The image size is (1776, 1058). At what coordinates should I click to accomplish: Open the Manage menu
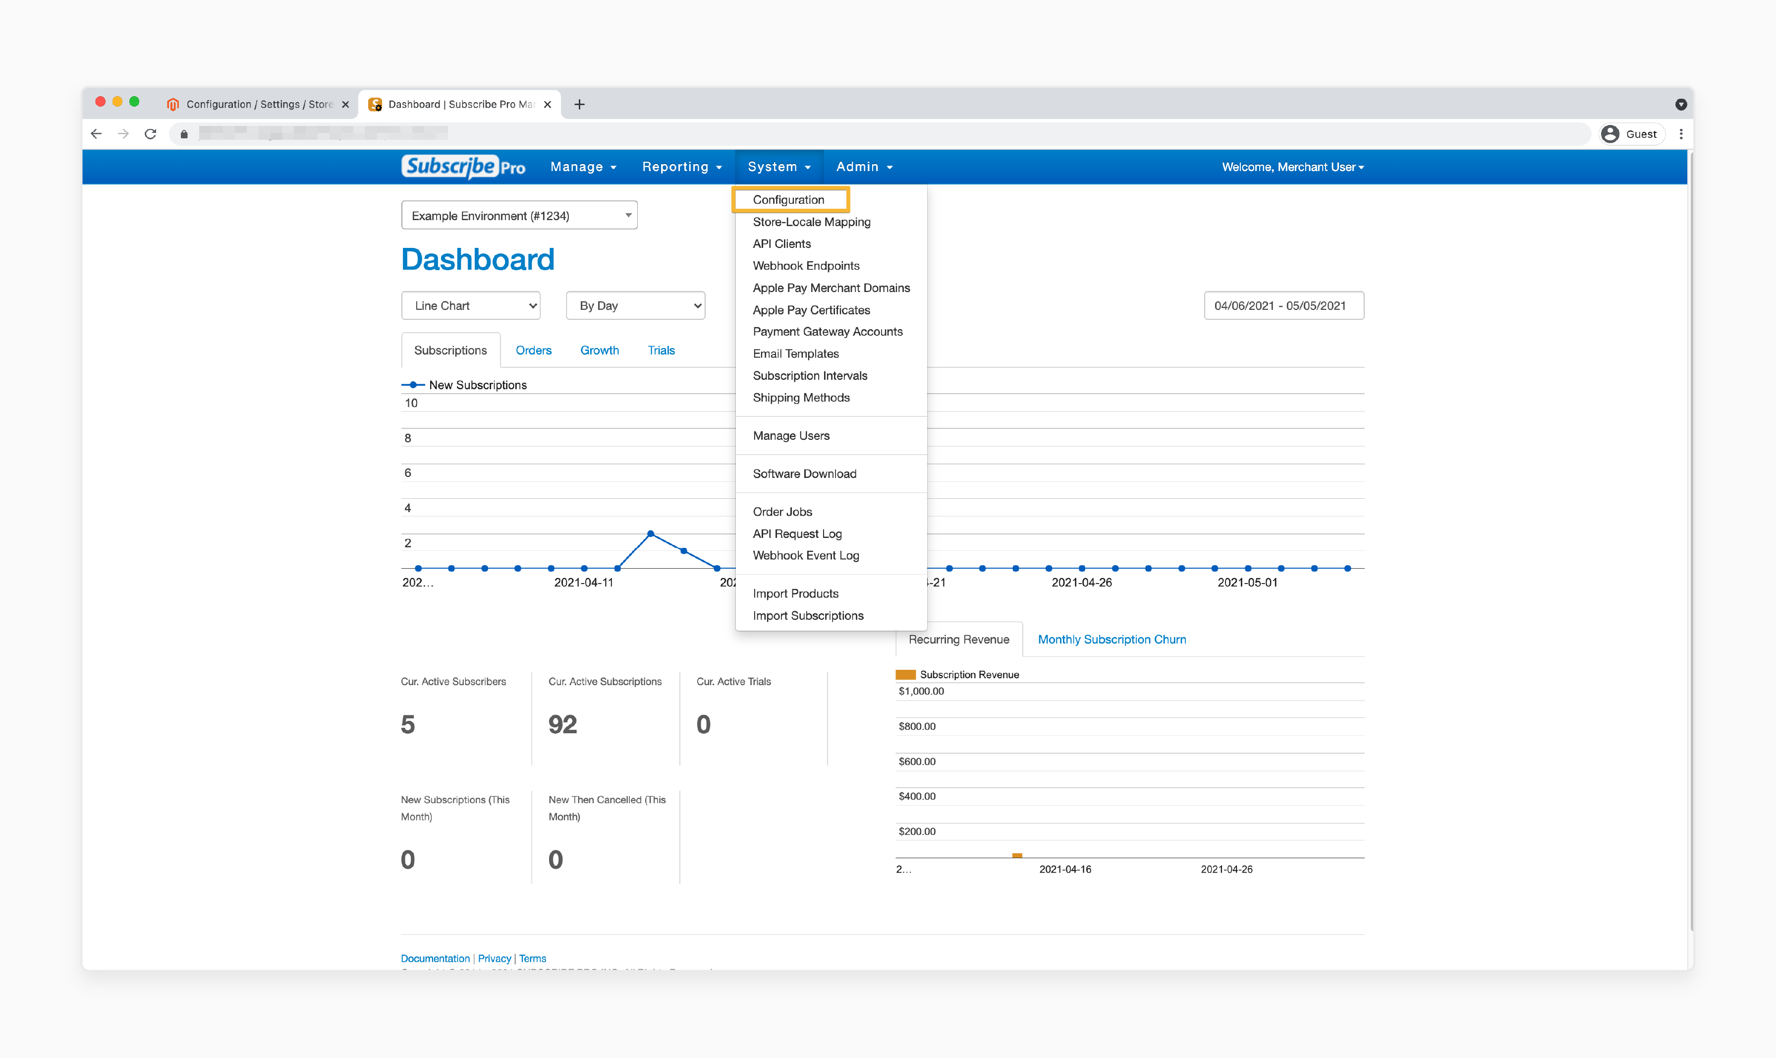[x=583, y=166]
